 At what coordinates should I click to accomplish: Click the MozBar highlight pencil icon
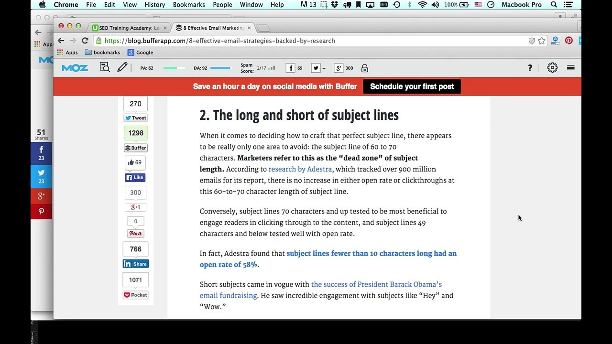[x=122, y=68]
